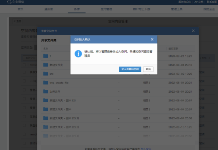The height and width of the screenshot is (150, 218).
Task: Click the 取消 button
Action: pyautogui.click(x=148, y=69)
